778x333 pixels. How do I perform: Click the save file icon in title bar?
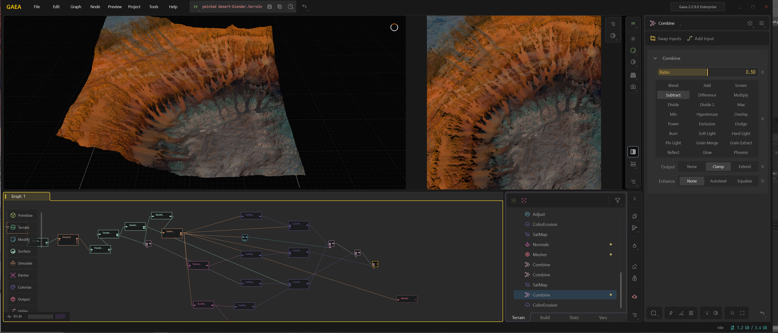click(x=269, y=7)
